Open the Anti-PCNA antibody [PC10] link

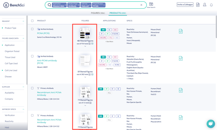point(47,62)
